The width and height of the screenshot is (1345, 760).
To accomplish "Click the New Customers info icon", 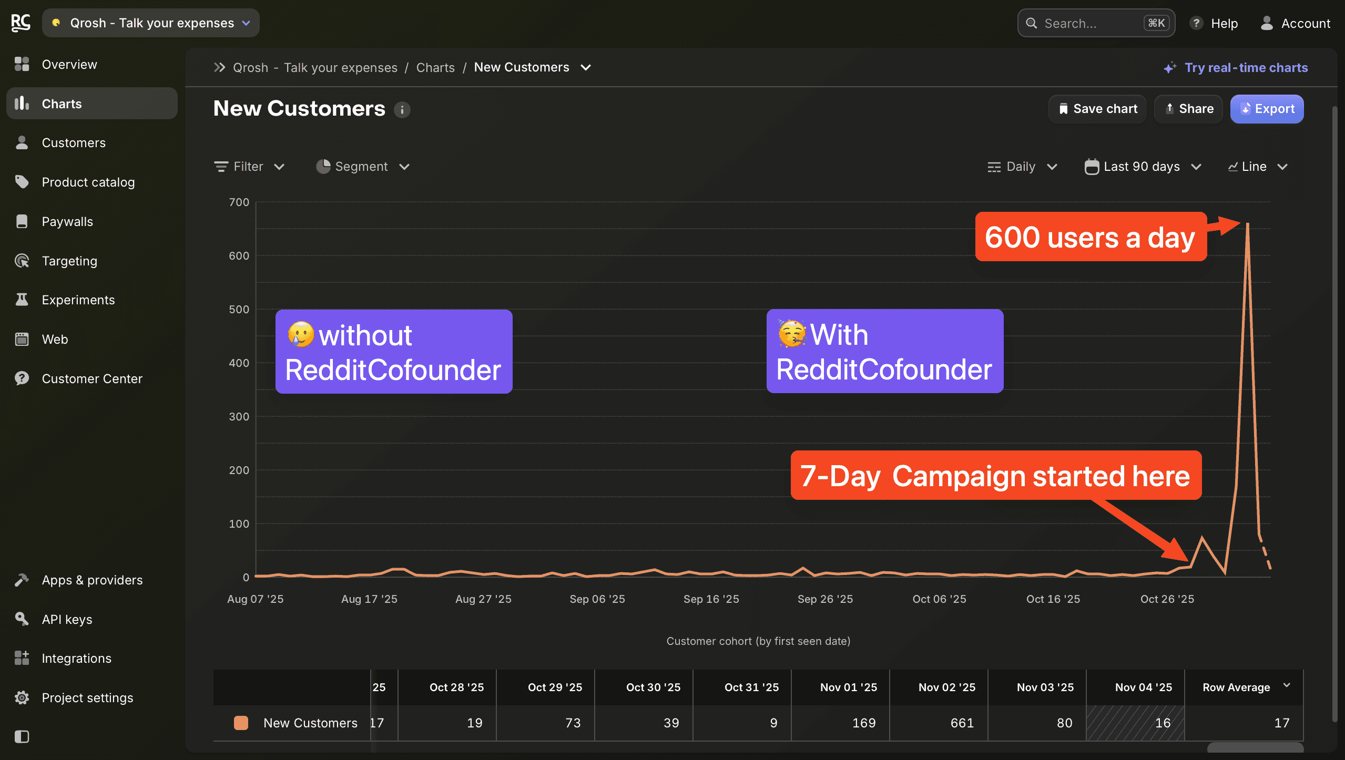I will (402, 109).
